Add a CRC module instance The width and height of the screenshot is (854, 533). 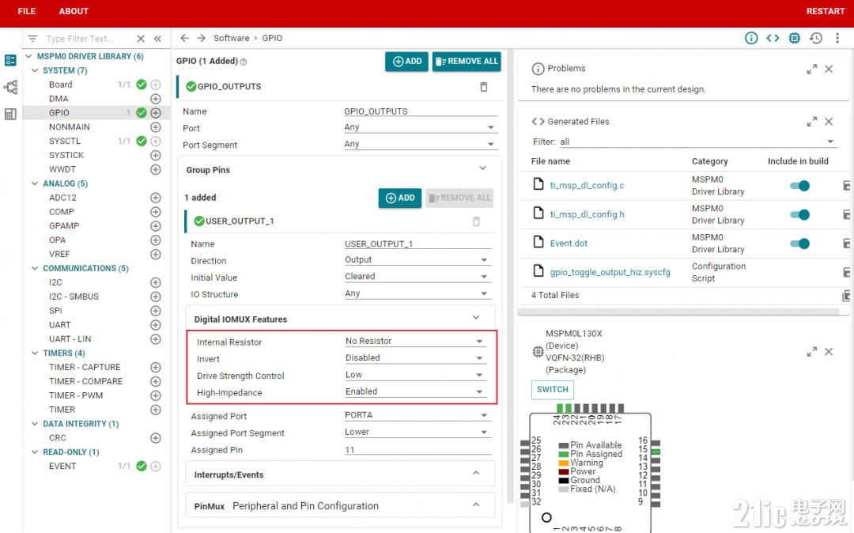(x=156, y=438)
